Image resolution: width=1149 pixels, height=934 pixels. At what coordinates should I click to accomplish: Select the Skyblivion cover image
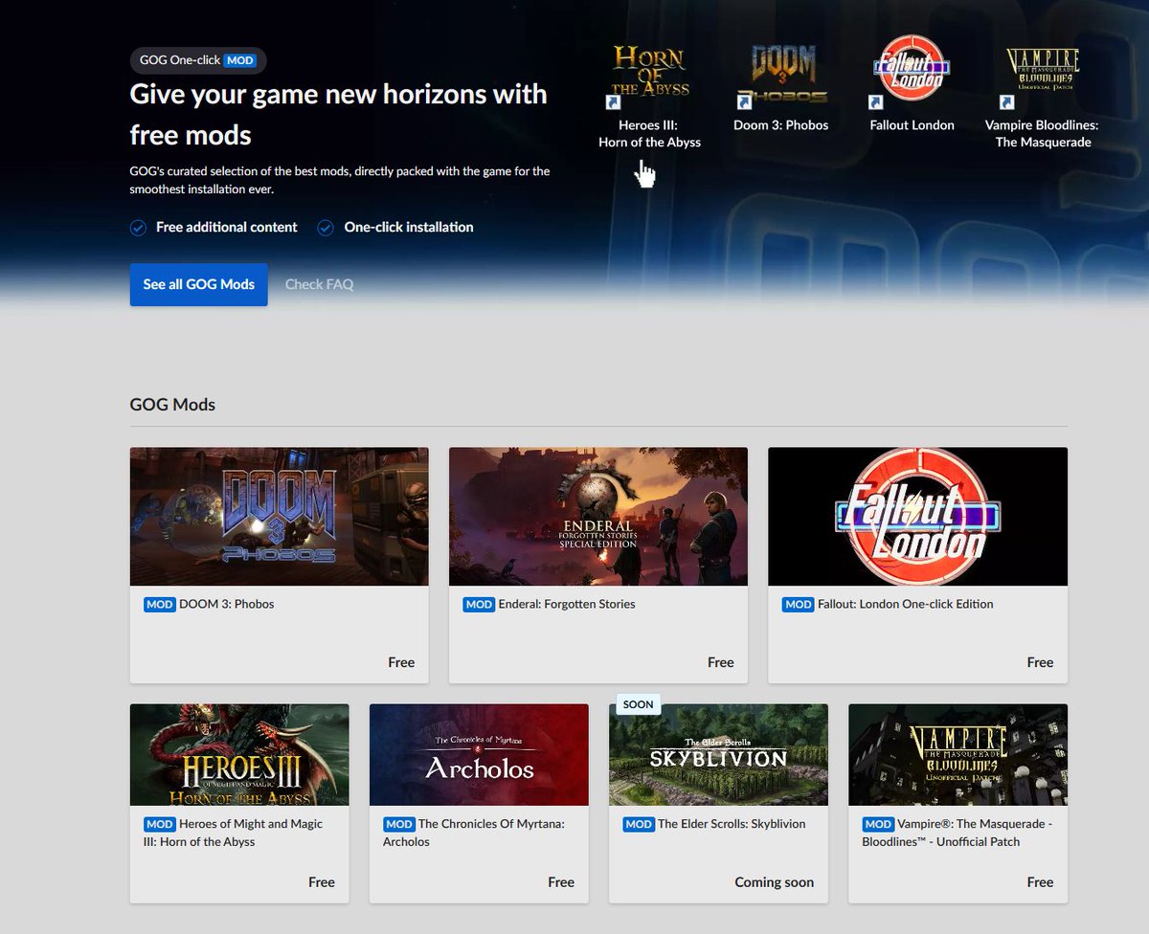[x=718, y=755]
